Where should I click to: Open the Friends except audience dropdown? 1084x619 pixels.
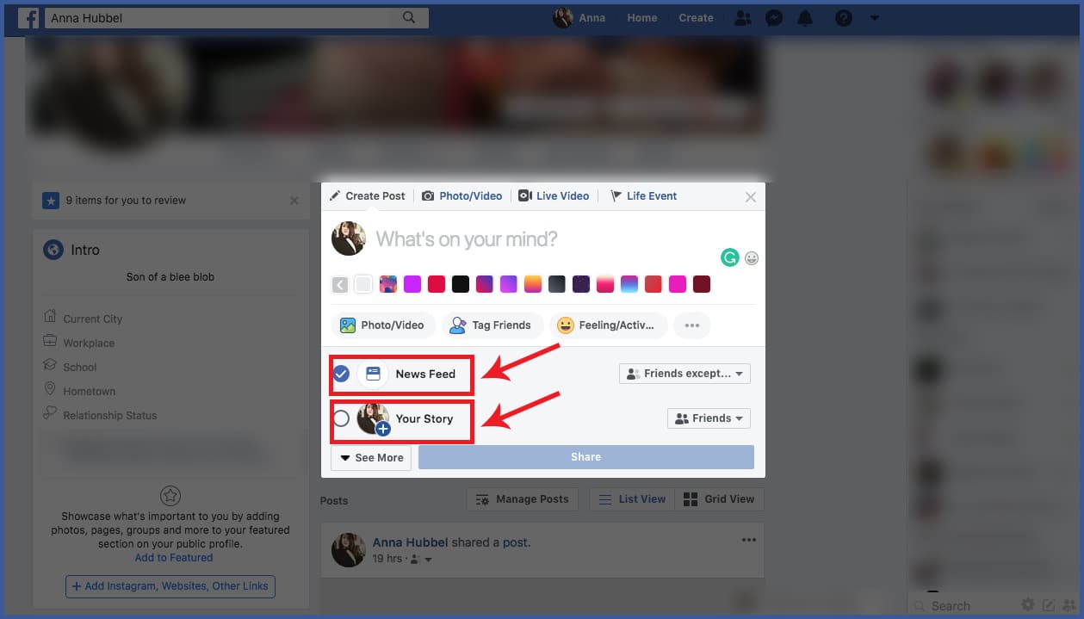pyautogui.click(x=684, y=374)
